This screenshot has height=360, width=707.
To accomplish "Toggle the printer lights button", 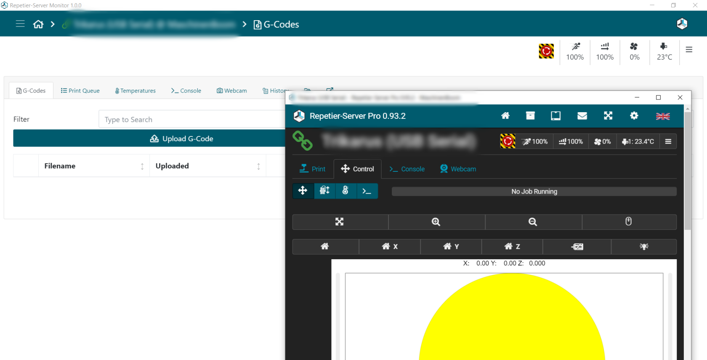I will (x=644, y=247).
